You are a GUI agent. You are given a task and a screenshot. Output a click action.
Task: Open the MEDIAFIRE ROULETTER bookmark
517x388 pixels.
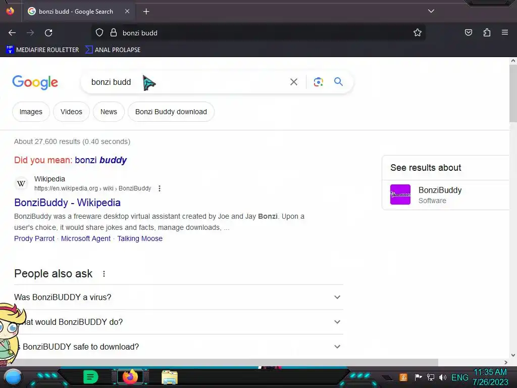[42, 50]
